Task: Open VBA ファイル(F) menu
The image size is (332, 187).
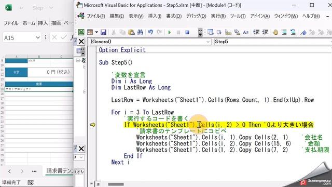Action: point(95,16)
